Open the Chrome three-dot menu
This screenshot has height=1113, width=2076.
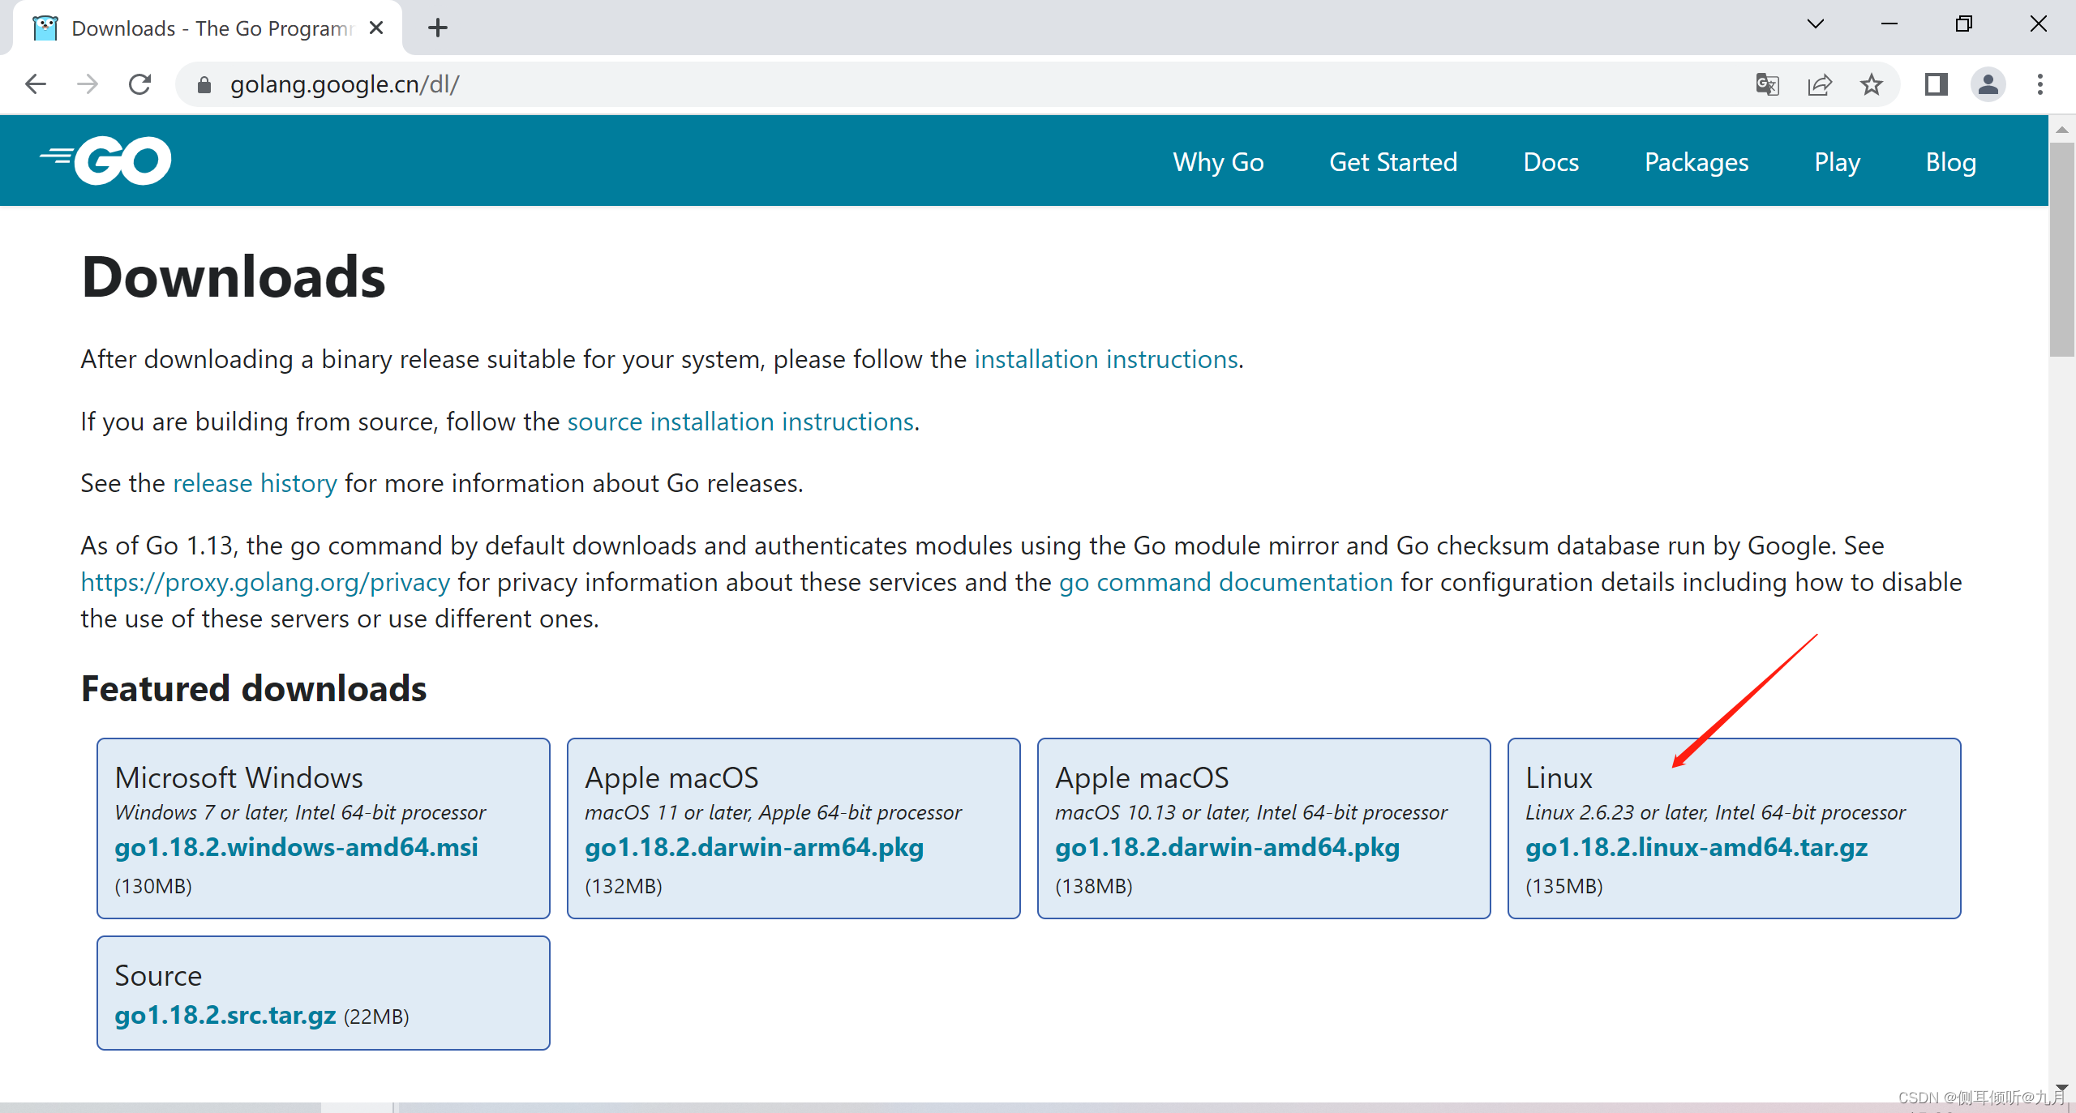2040,84
